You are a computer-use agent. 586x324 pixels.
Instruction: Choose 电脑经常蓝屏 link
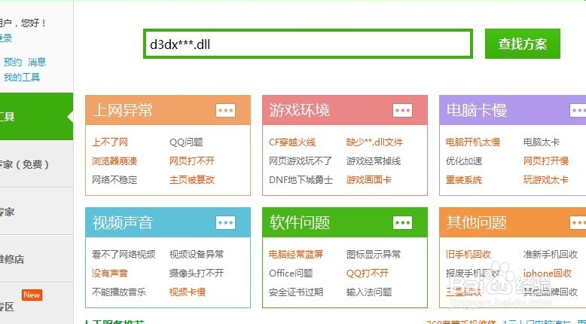tap(296, 255)
